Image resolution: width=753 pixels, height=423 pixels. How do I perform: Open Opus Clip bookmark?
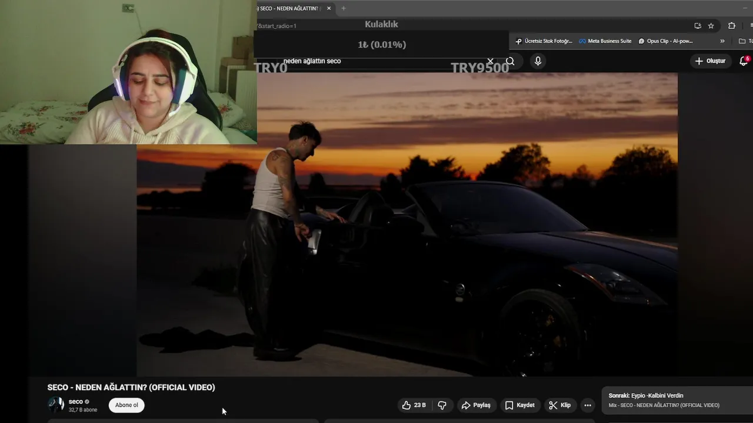tap(666, 41)
